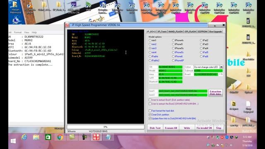The image size is (265, 149).
Task: Click the Windows Start button
Action: coord(13,141)
